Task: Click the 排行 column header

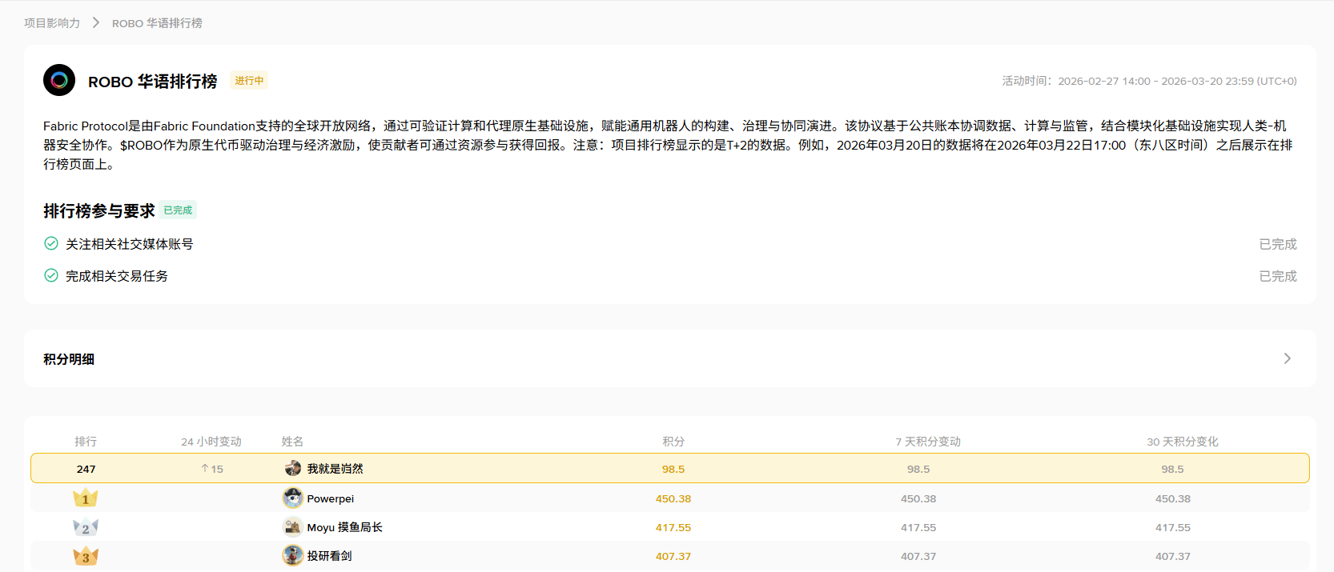Action: point(86,442)
